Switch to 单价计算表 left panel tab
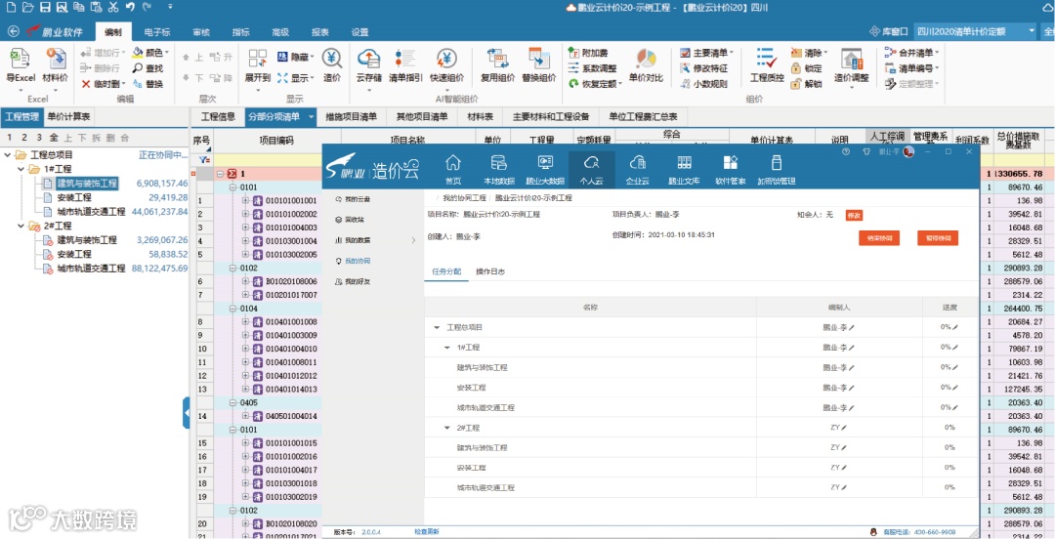This screenshot has height=539, width=1055. pyautogui.click(x=68, y=116)
